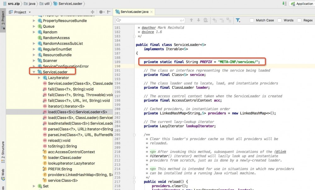315x190 pixels.
Task: Select the reload():void method in tree
Action: tap(59, 140)
